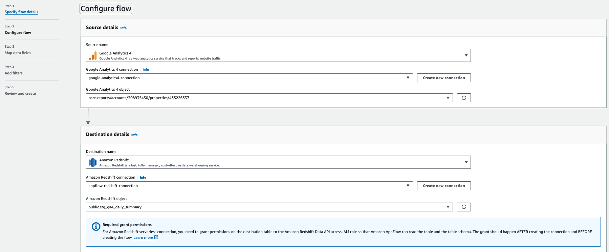Open the Amazon Redshift object dropdown

click(269, 207)
